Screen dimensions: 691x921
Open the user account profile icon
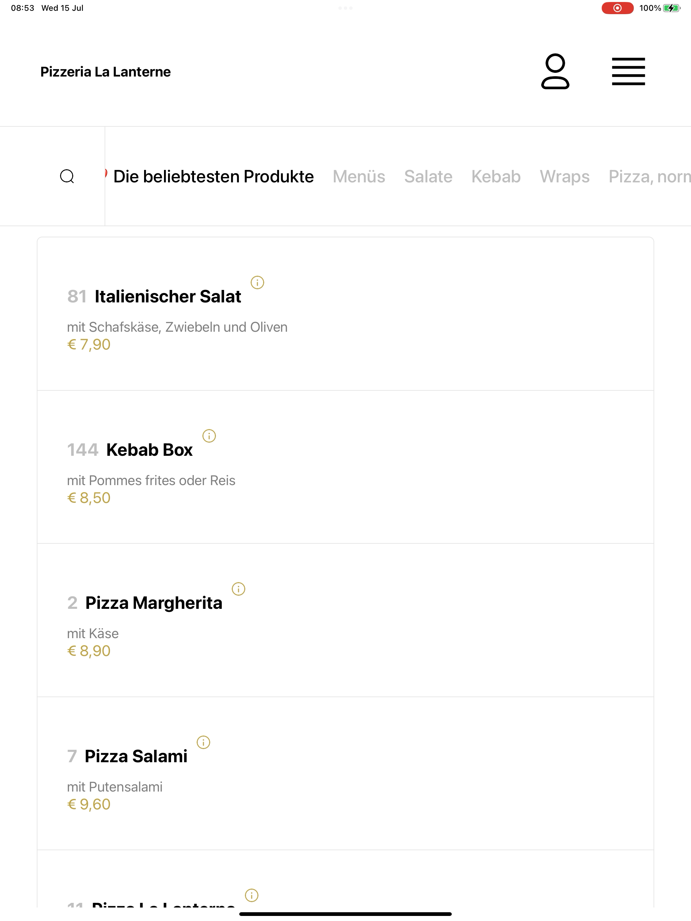(555, 71)
